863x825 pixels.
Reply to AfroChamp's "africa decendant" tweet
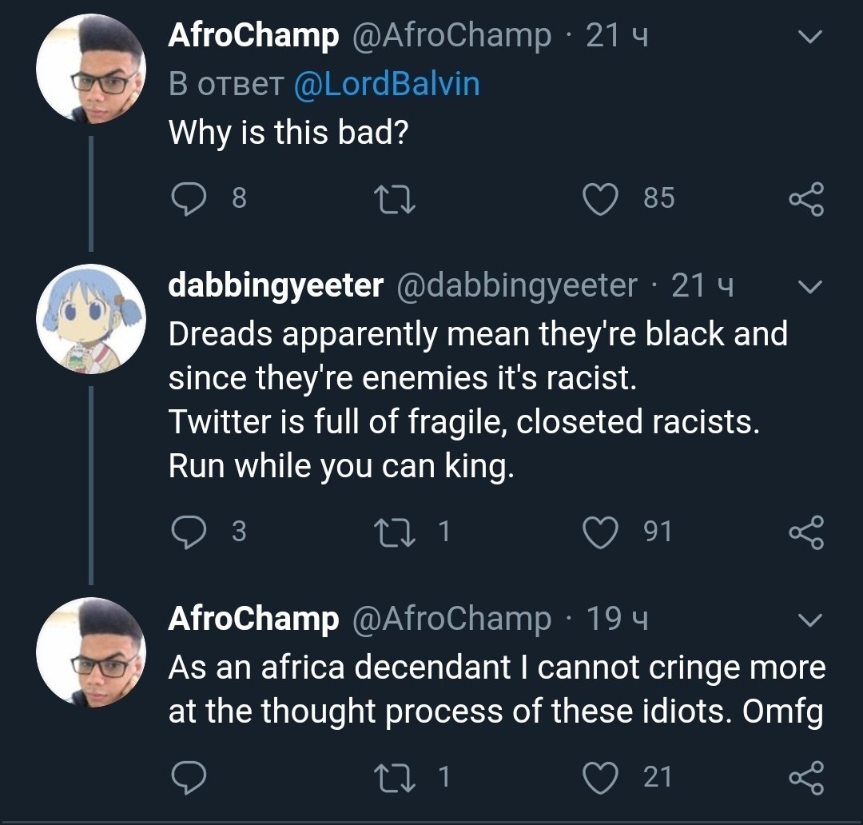[189, 777]
